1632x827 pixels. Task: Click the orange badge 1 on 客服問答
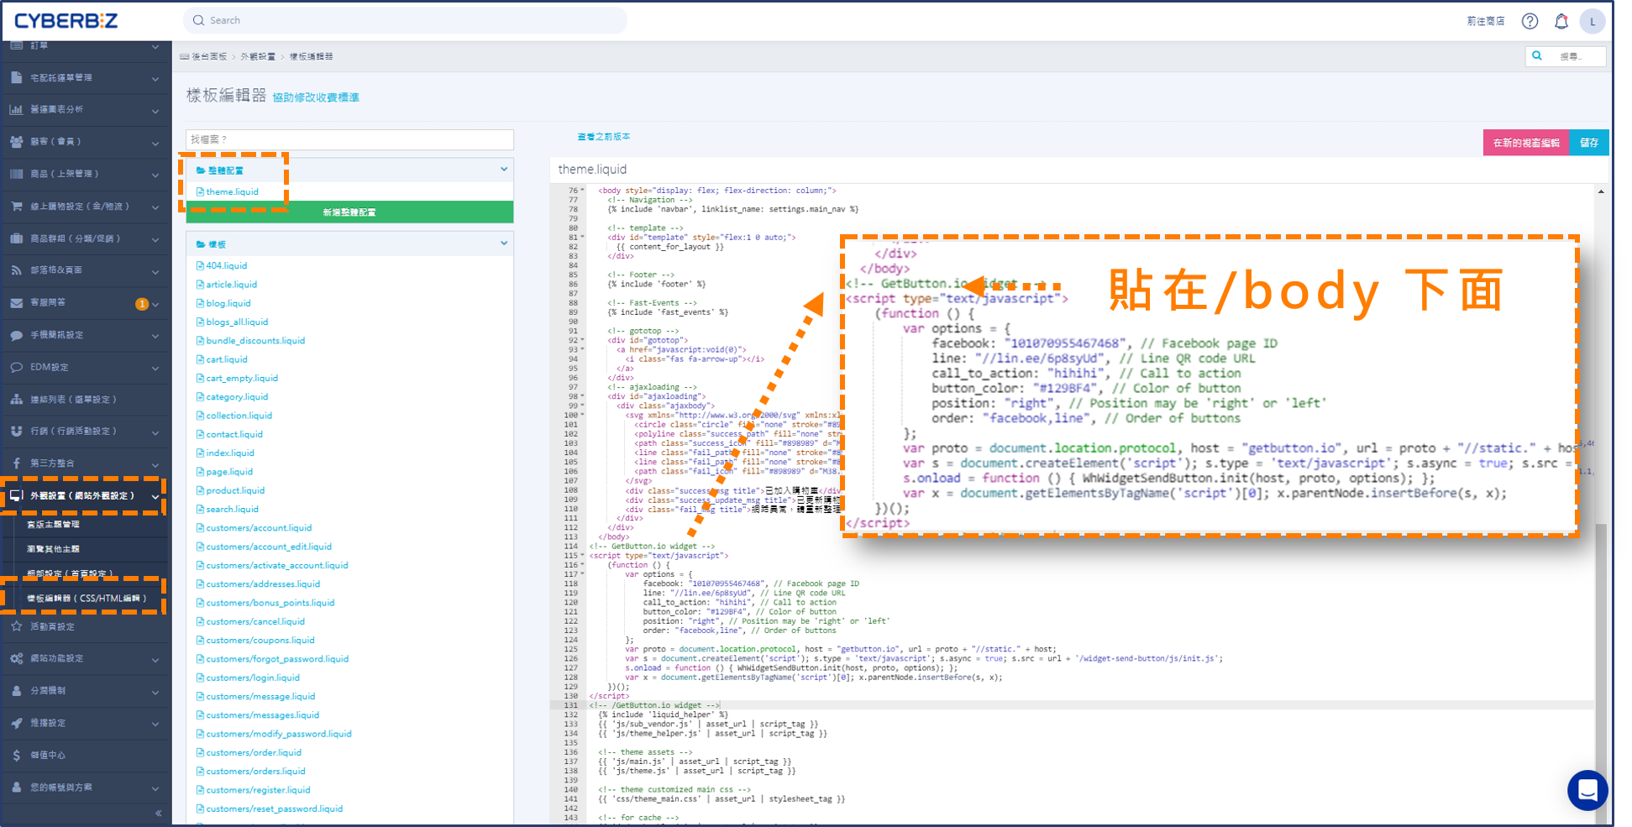coord(142,304)
